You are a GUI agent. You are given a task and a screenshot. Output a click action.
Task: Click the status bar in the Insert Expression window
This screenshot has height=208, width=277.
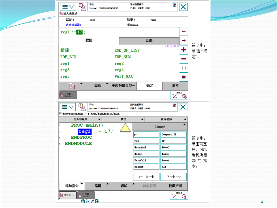[133, 6]
